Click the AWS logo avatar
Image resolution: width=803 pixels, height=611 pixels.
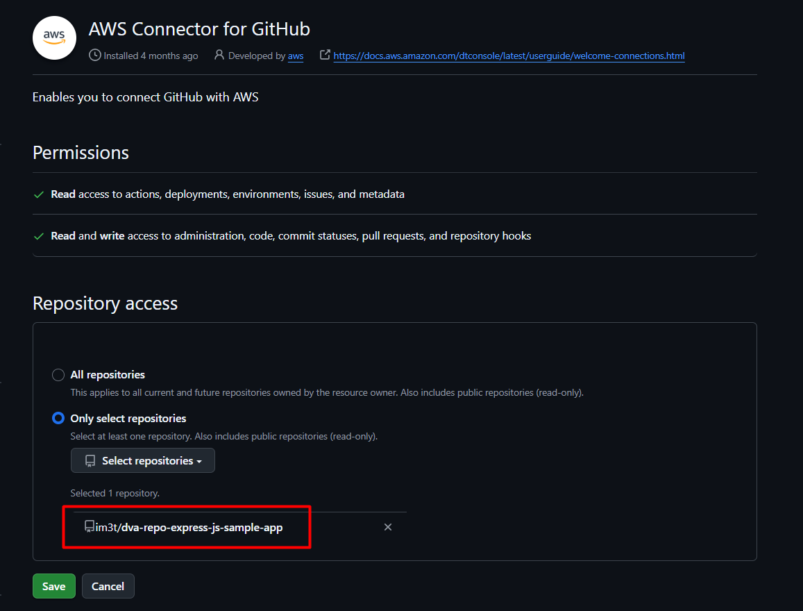54,38
